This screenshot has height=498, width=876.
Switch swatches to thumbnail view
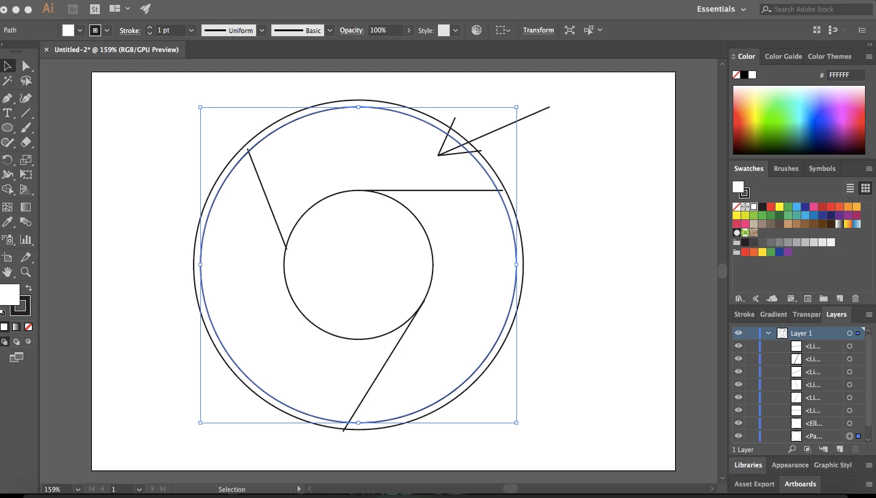click(x=865, y=188)
